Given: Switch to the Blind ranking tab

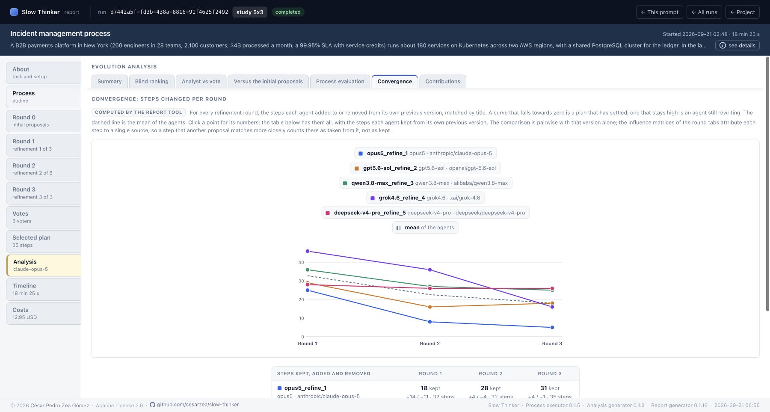Looking at the screenshot, I should 152,81.
